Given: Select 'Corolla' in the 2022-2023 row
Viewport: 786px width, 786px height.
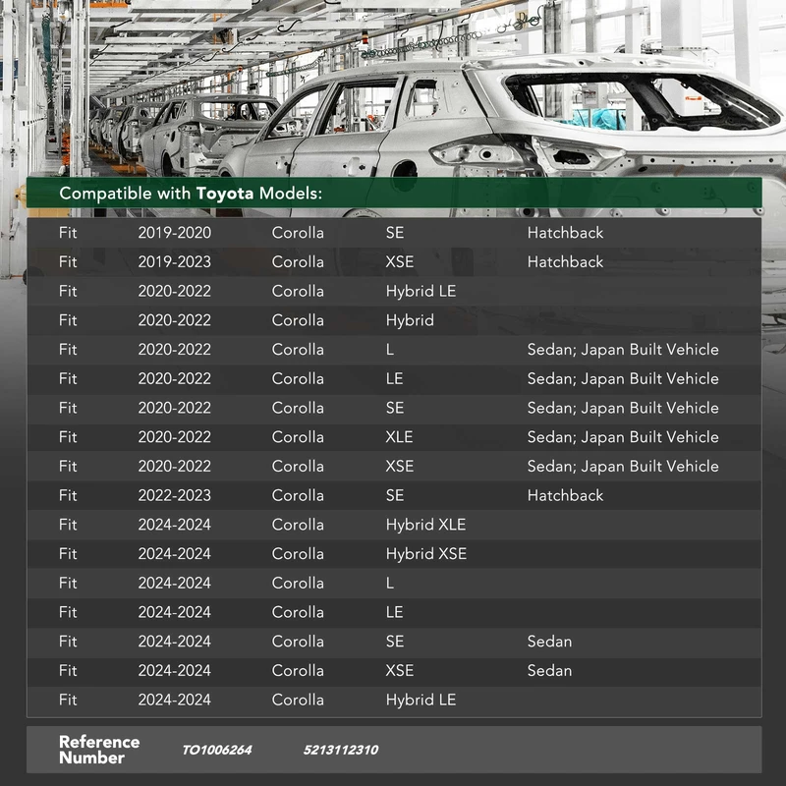Looking at the screenshot, I should pyautogui.click(x=298, y=495).
